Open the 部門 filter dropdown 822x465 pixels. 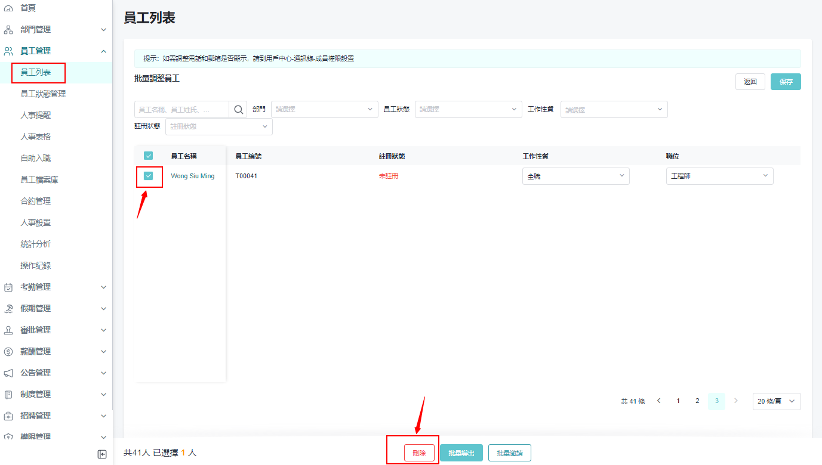[324, 110]
